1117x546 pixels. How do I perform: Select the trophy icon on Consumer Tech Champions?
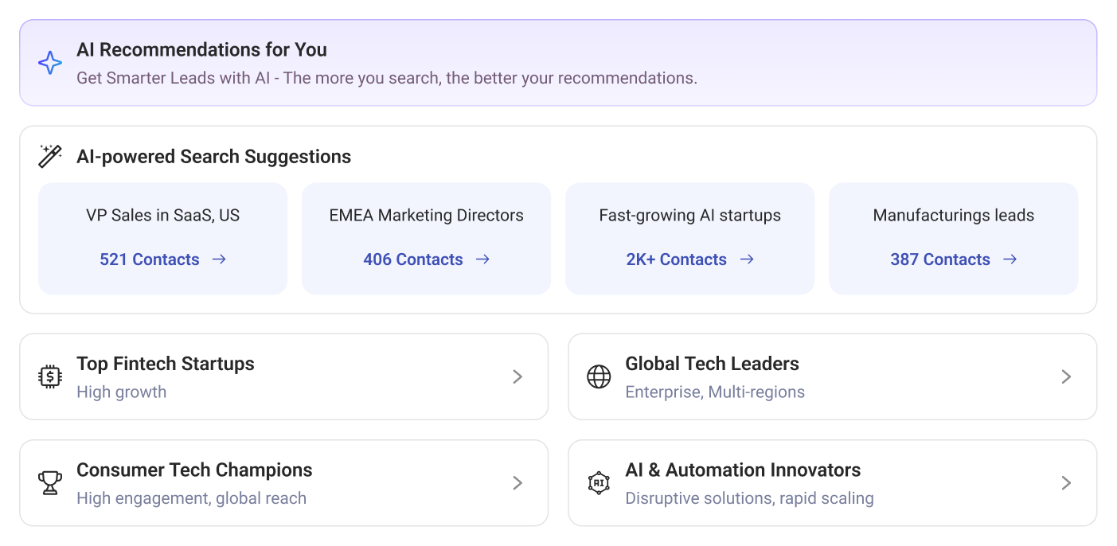pyautogui.click(x=49, y=482)
